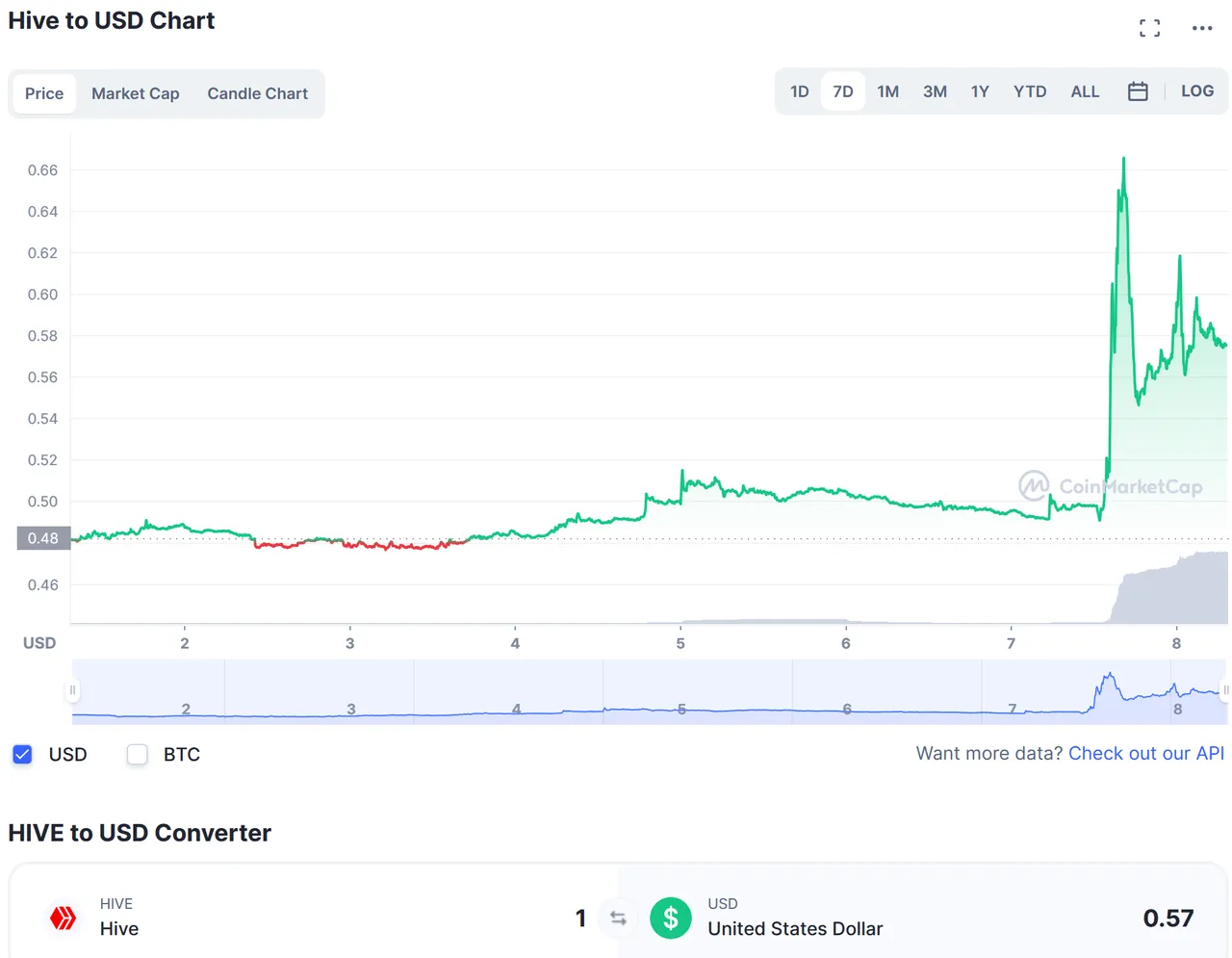Click day 5 label on main chart axis
The height and width of the screenshot is (958, 1232).
680,643
